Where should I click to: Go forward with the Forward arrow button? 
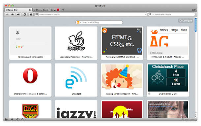tap(13, 15)
